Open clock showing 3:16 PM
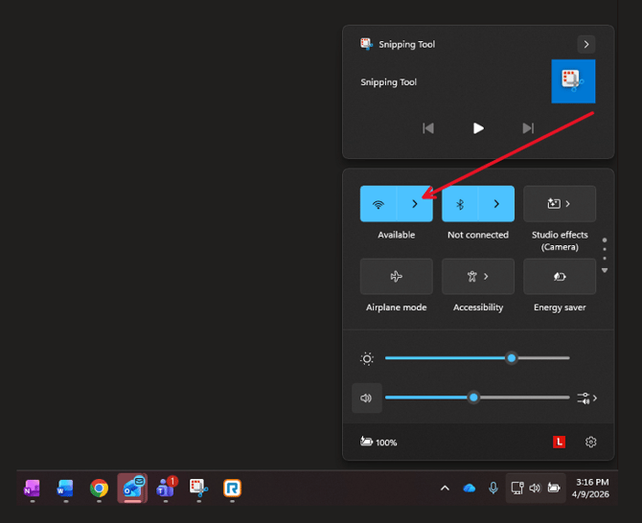The height and width of the screenshot is (523, 642). (x=590, y=488)
